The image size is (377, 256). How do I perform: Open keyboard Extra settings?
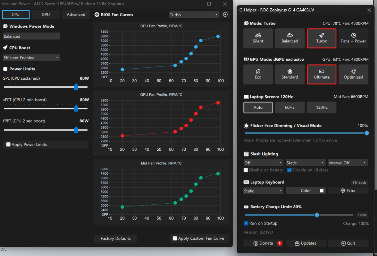[348, 191]
